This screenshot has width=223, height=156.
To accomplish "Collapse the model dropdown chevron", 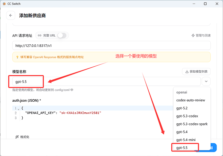I will tap(206, 81).
